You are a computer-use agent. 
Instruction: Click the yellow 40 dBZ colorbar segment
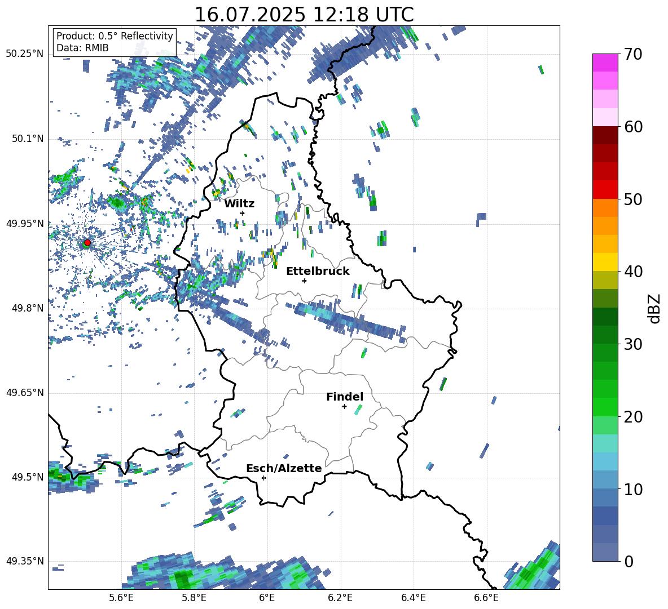pyautogui.click(x=605, y=262)
